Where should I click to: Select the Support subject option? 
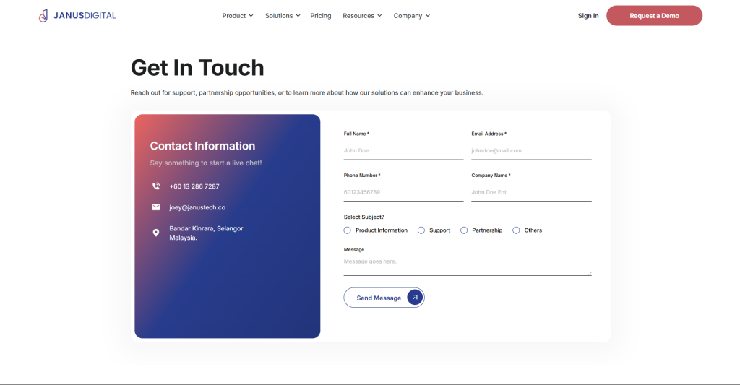pyautogui.click(x=421, y=230)
